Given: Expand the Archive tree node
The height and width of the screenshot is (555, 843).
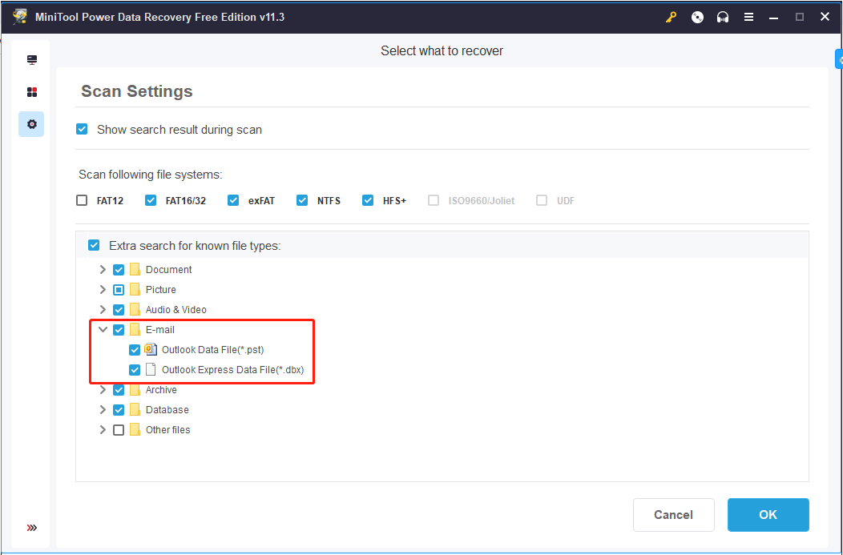Looking at the screenshot, I should pyautogui.click(x=103, y=390).
